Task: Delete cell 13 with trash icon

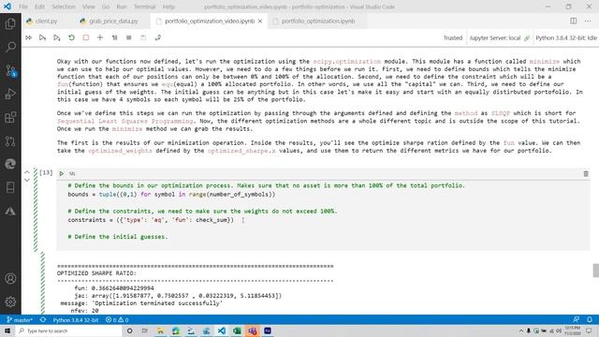Action: 586,174
